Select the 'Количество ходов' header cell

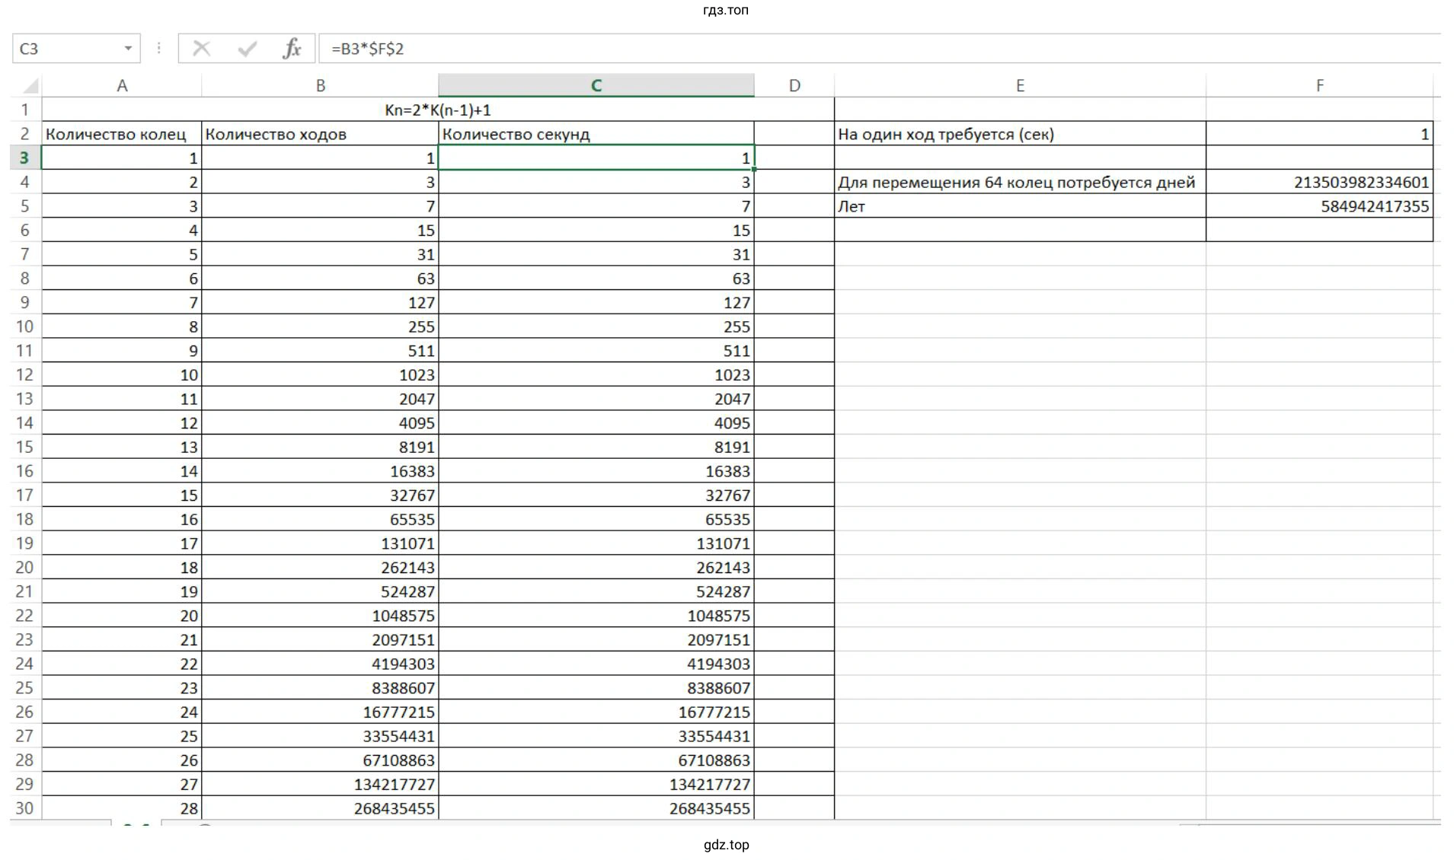[320, 134]
